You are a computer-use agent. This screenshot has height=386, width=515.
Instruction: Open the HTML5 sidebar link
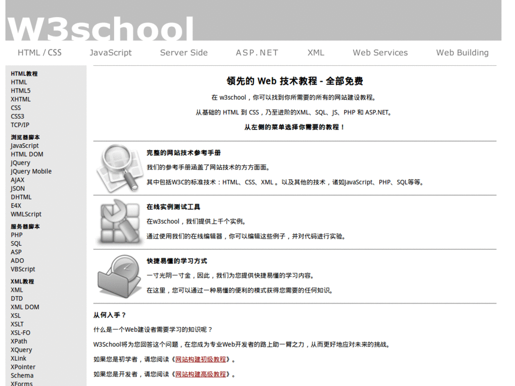tap(20, 90)
